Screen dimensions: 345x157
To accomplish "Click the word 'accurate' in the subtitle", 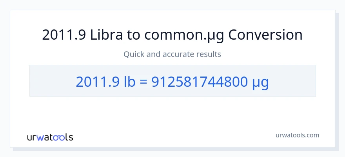I will click(x=181, y=54).
